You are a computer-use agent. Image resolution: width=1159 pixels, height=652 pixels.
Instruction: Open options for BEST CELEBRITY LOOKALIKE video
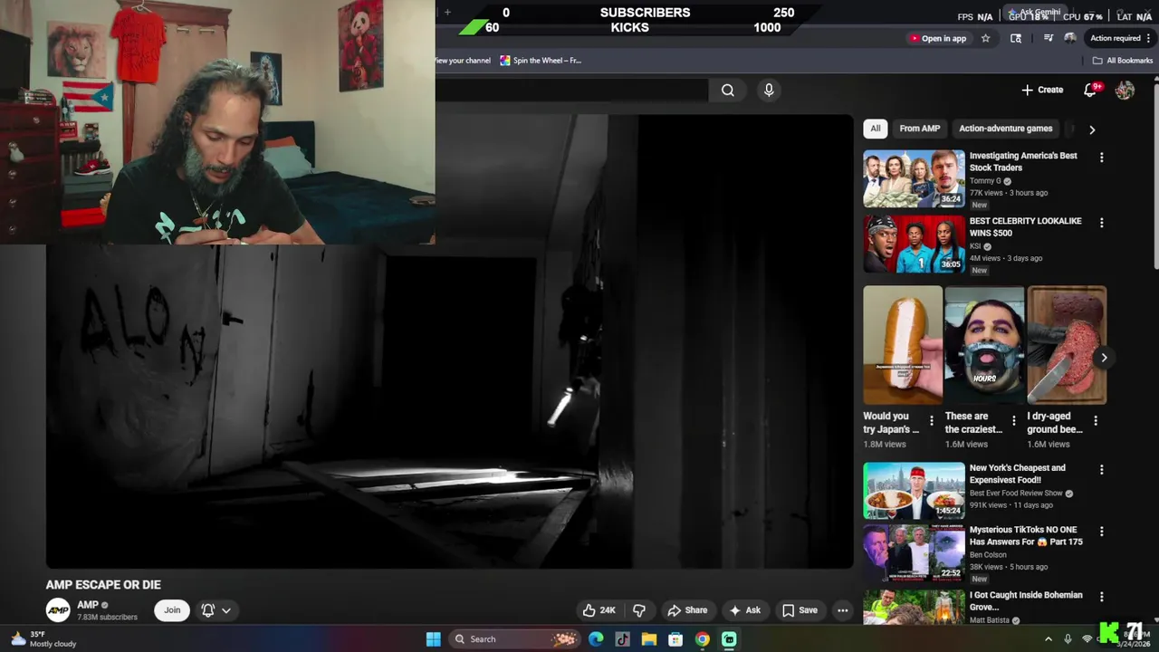click(x=1102, y=223)
